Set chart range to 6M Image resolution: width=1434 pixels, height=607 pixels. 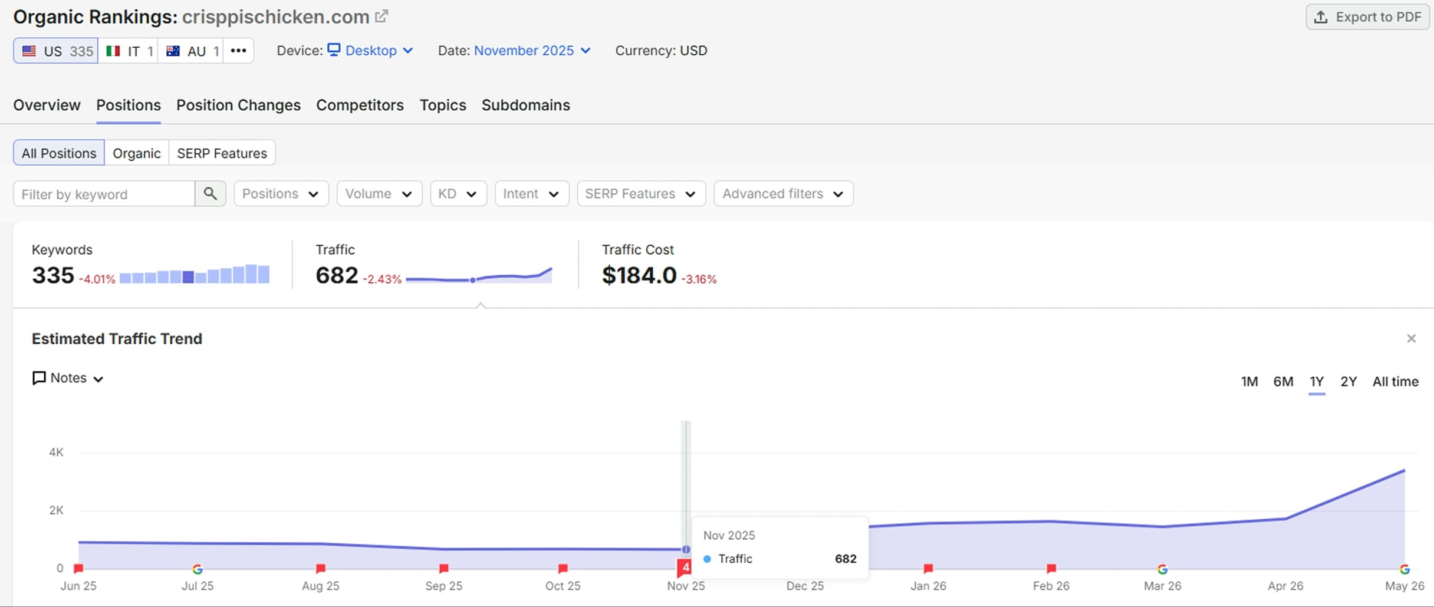pos(1283,382)
